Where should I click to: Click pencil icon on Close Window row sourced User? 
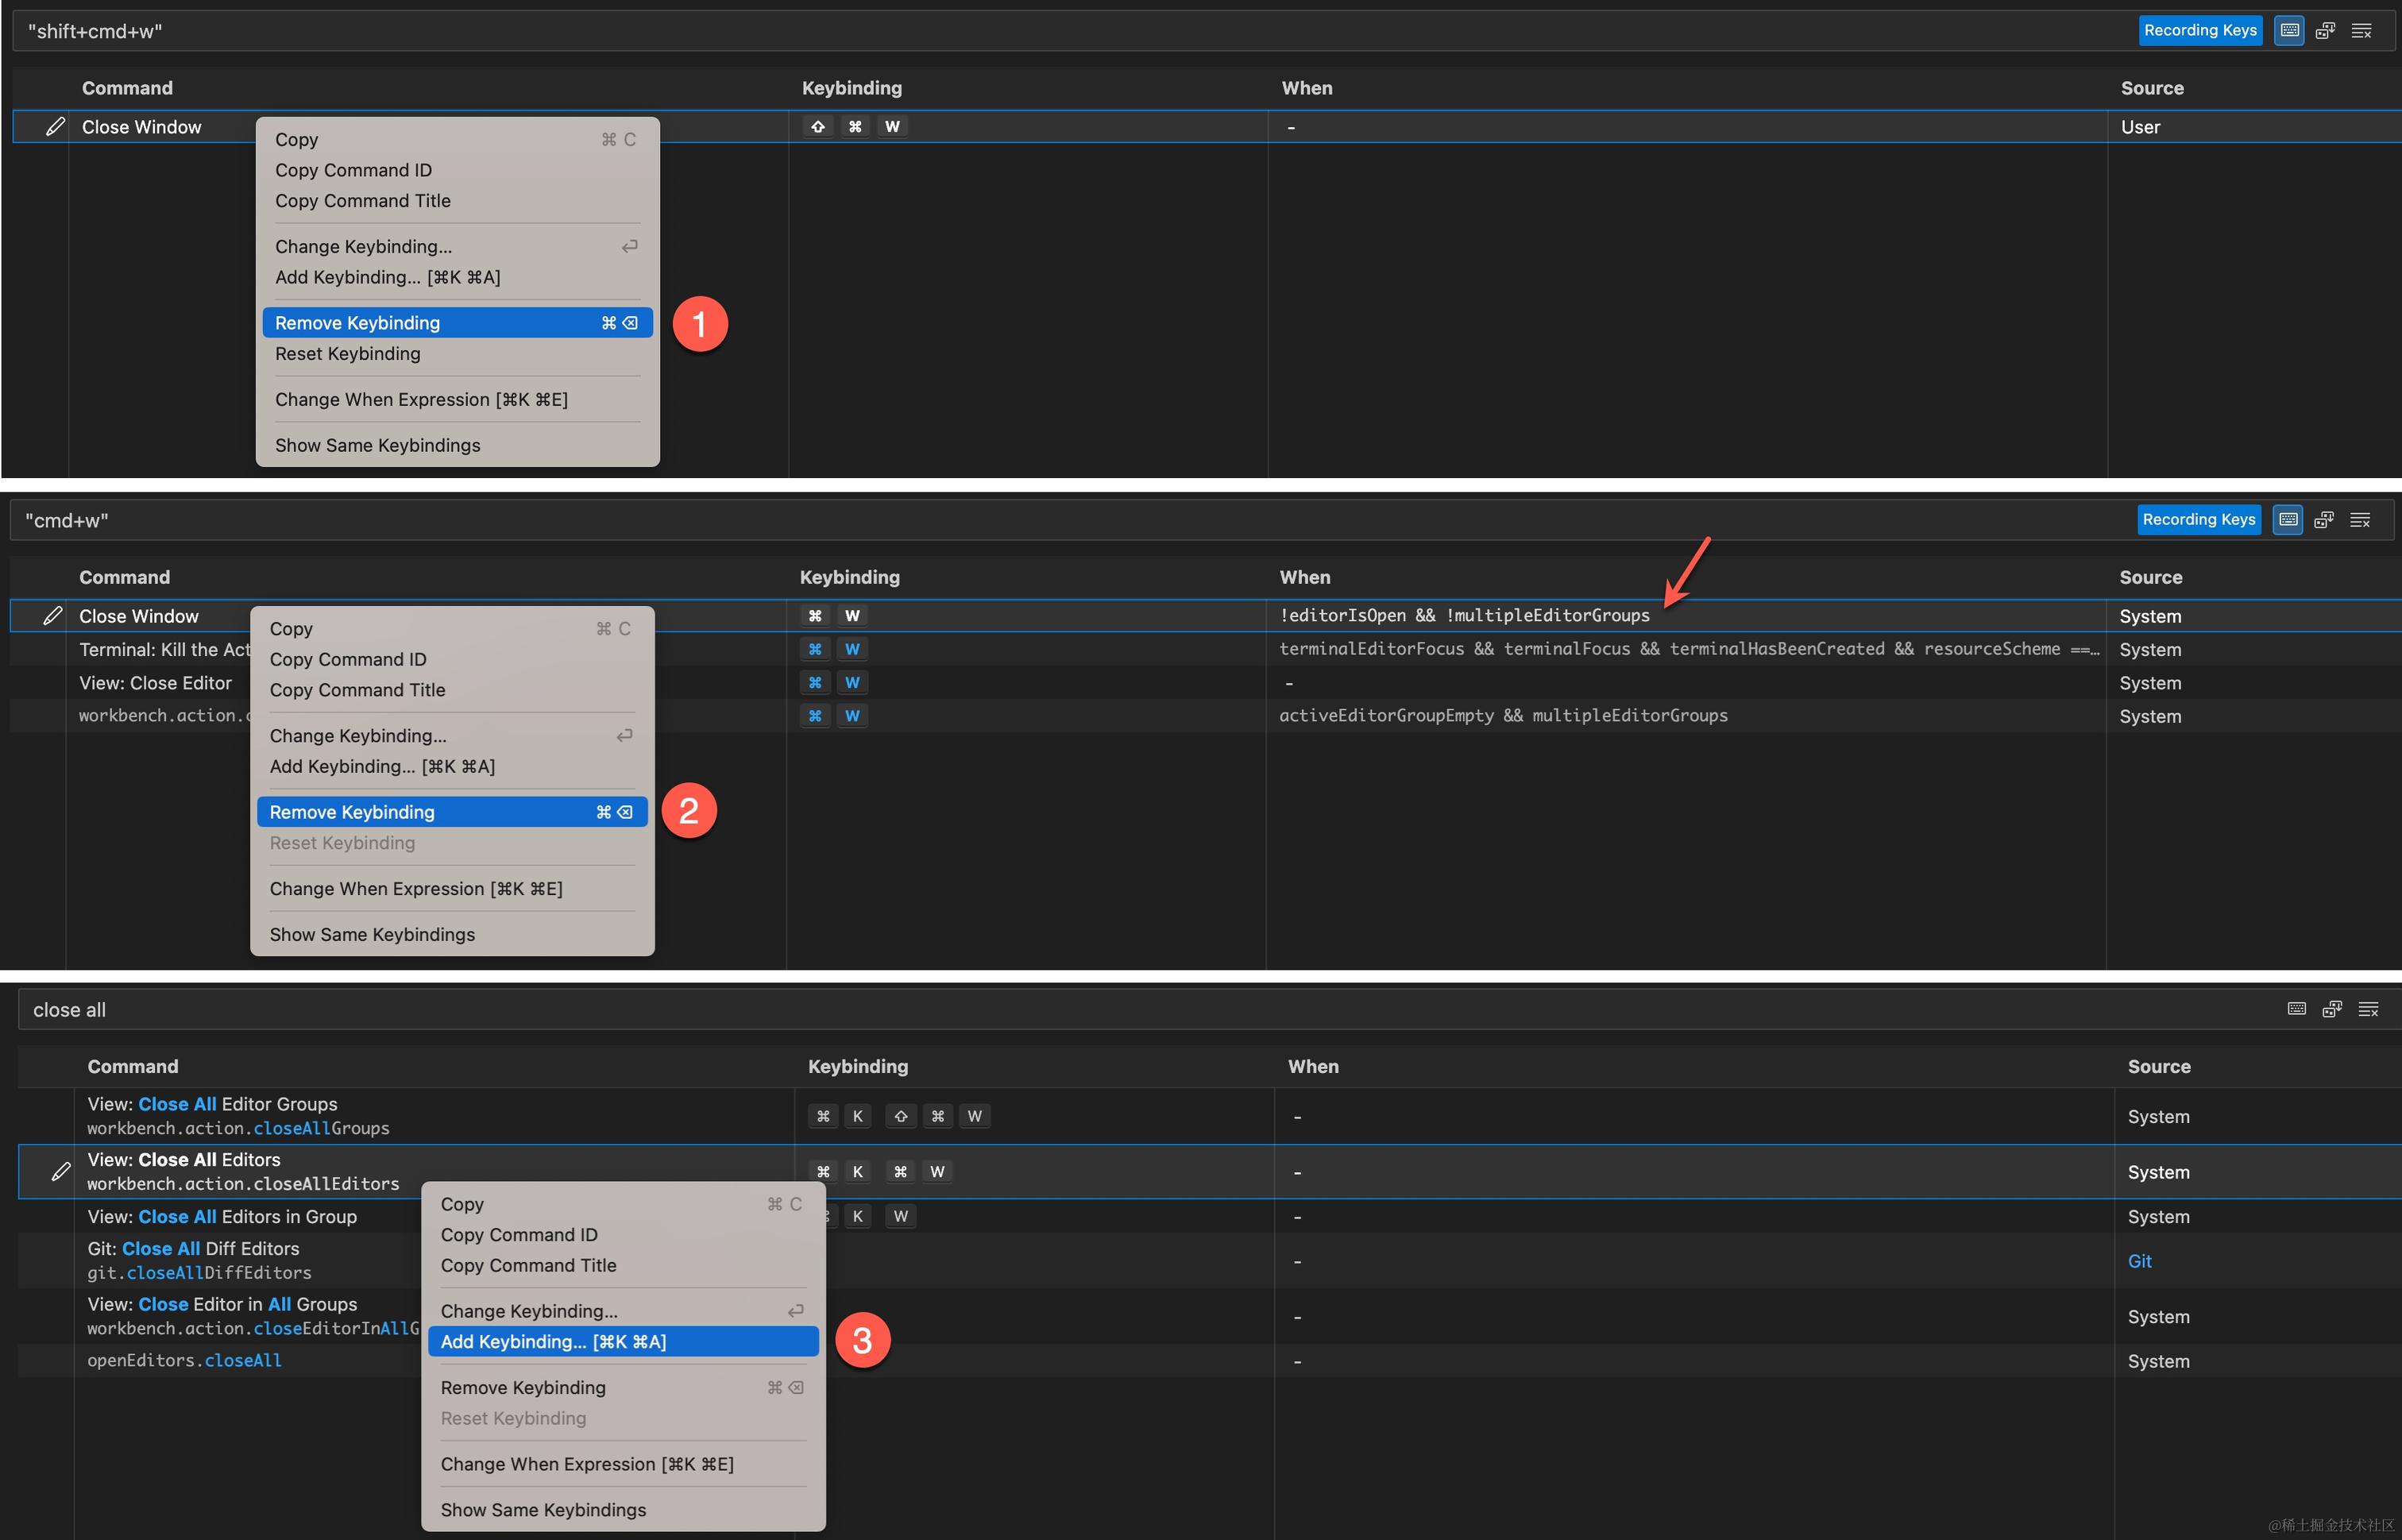point(56,126)
